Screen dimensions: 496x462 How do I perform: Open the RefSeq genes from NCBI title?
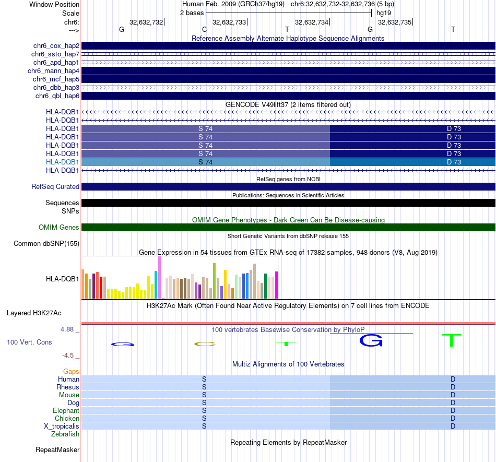coord(288,179)
